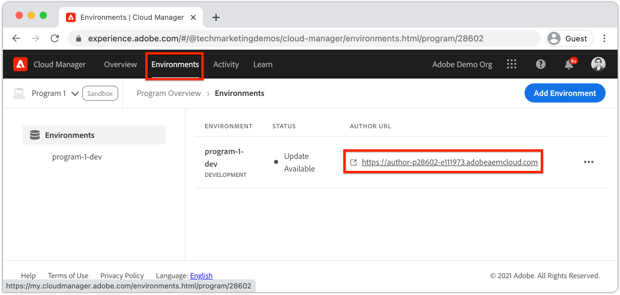Click the lock icon in address bar
Screen dimensions: 620x295
79,39
